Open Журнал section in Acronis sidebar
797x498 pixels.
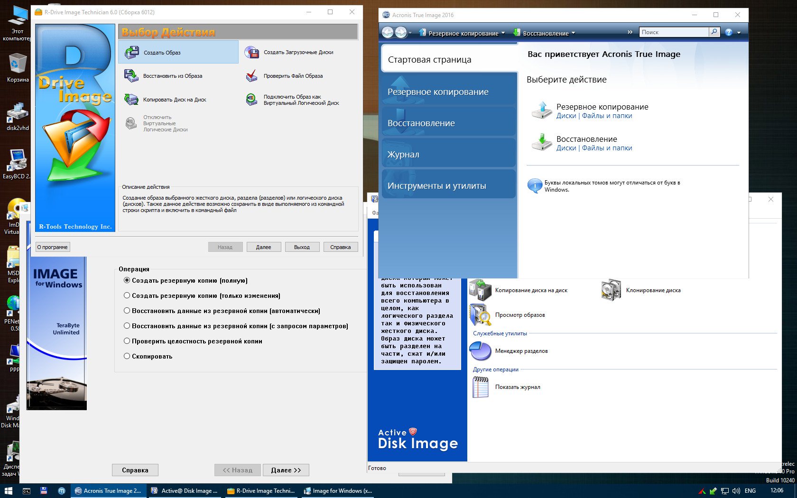click(449, 154)
